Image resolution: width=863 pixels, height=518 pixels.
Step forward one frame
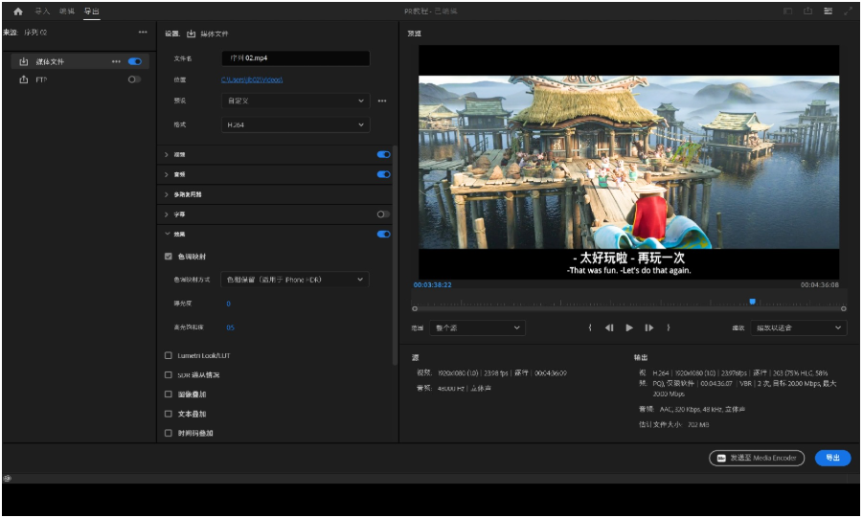pyautogui.click(x=648, y=328)
